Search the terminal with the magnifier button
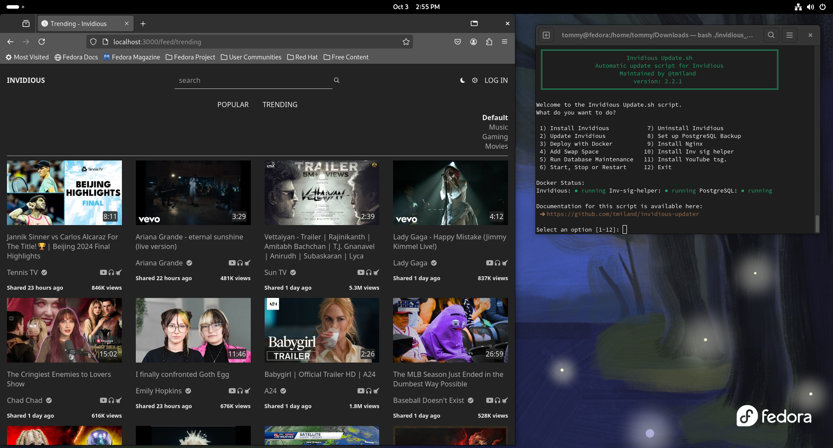 pyautogui.click(x=771, y=35)
